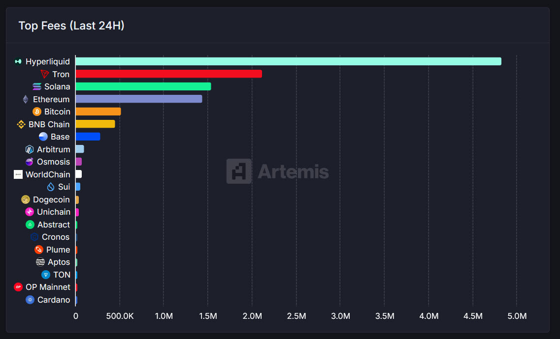Click the Aptos striped circle icon
560x339 pixels.
tap(40, 262)
